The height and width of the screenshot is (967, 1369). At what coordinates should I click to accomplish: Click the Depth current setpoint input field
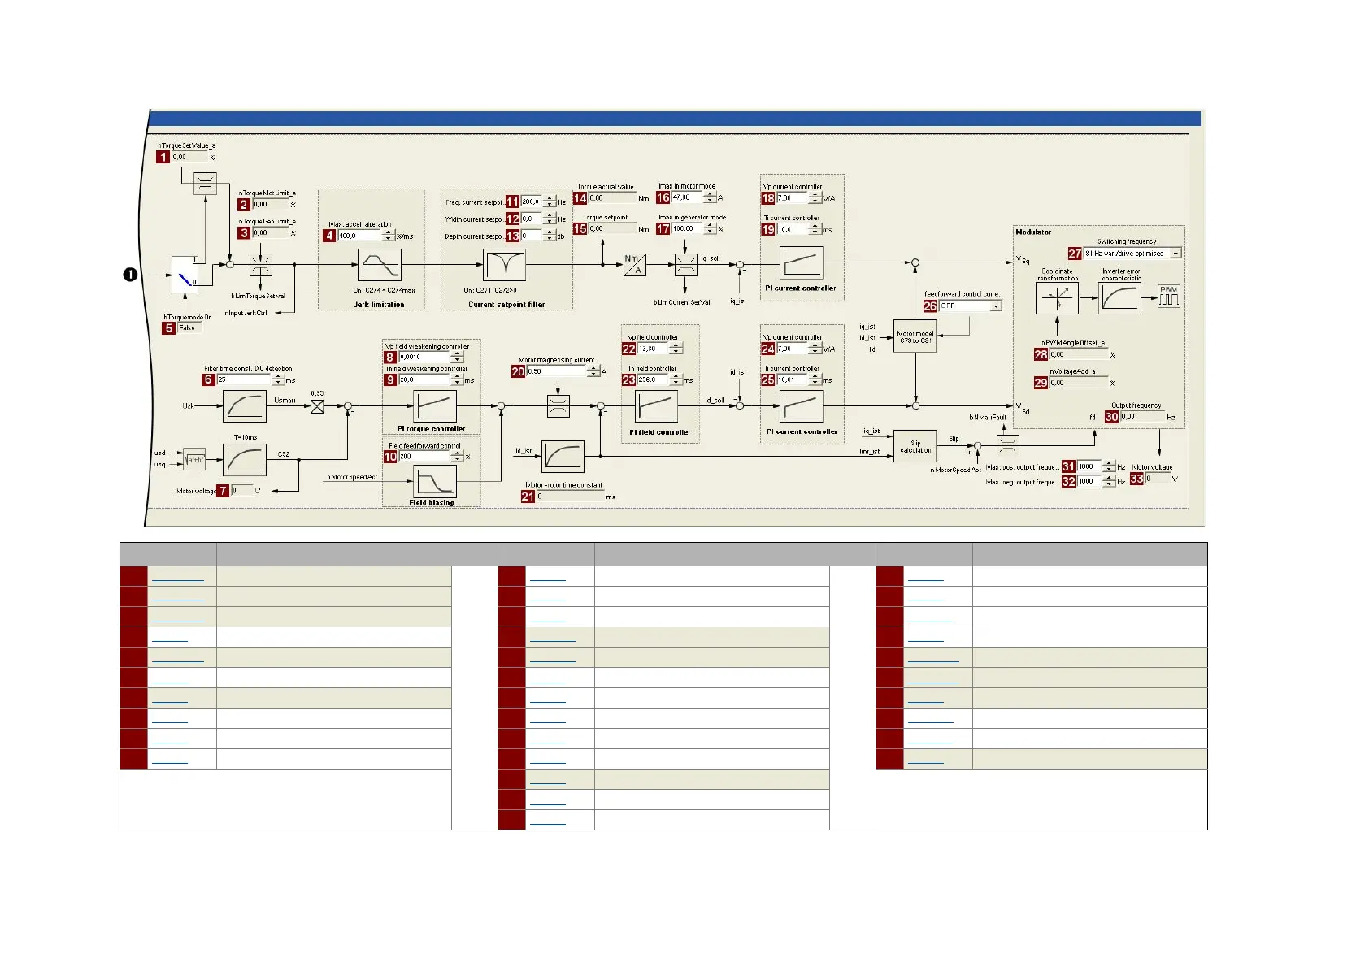click(x=532, y=236)
